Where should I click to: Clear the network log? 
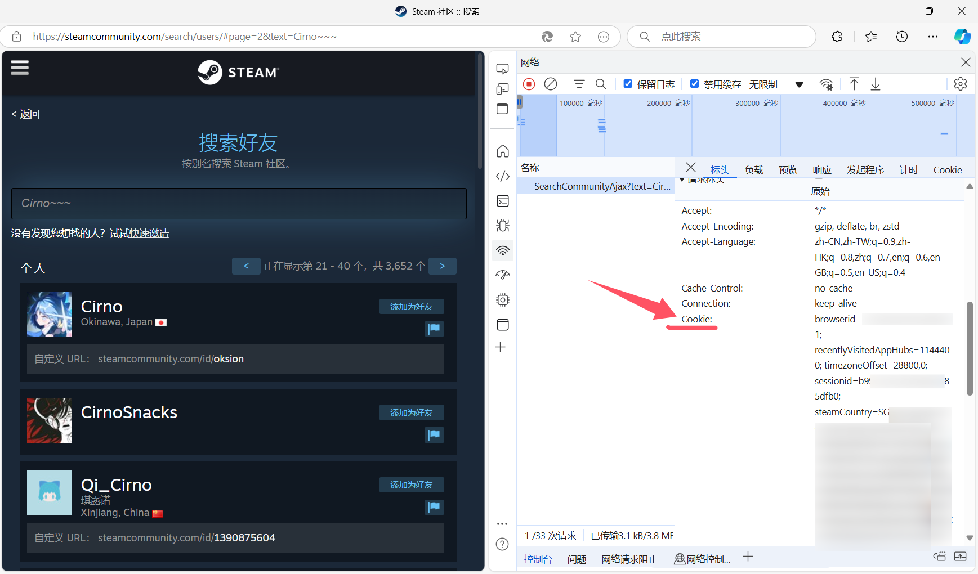pyautogui.click(x=551, y=84)
